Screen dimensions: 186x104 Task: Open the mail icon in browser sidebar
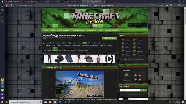(2, 80)
